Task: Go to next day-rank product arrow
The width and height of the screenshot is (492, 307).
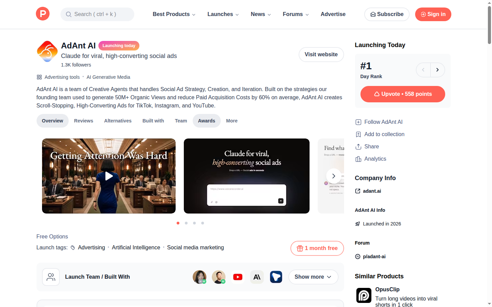Action: pyautogui.click(x=437, y=70)
